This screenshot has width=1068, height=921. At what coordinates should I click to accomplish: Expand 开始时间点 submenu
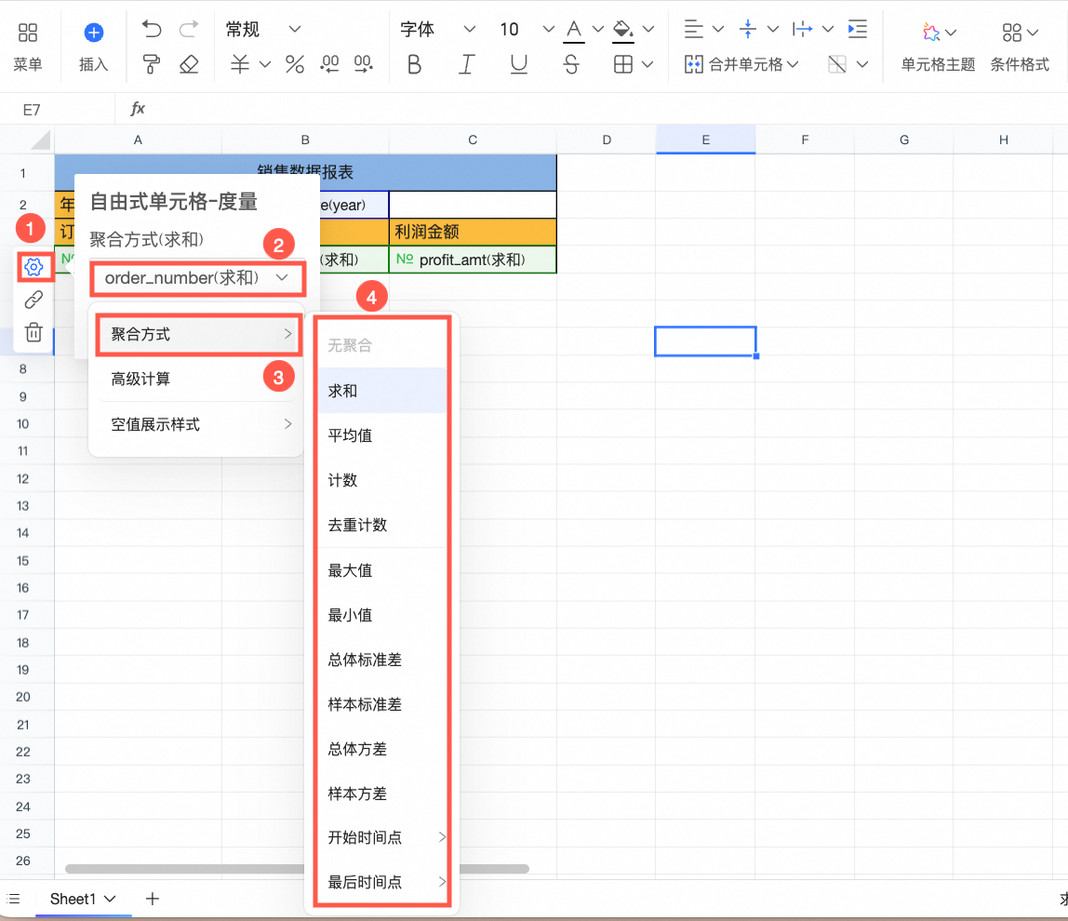381,837
